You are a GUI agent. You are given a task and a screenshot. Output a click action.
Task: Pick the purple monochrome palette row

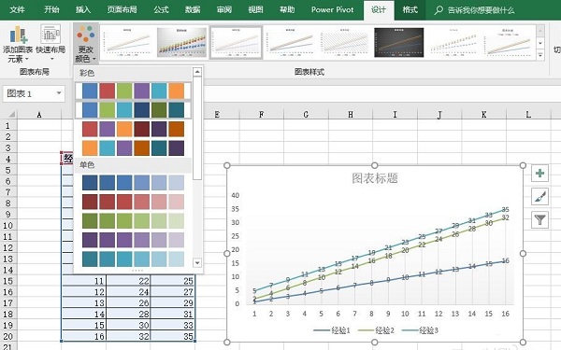pos(133,240)
